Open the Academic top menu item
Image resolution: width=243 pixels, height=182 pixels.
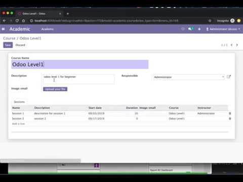(48, 29)
